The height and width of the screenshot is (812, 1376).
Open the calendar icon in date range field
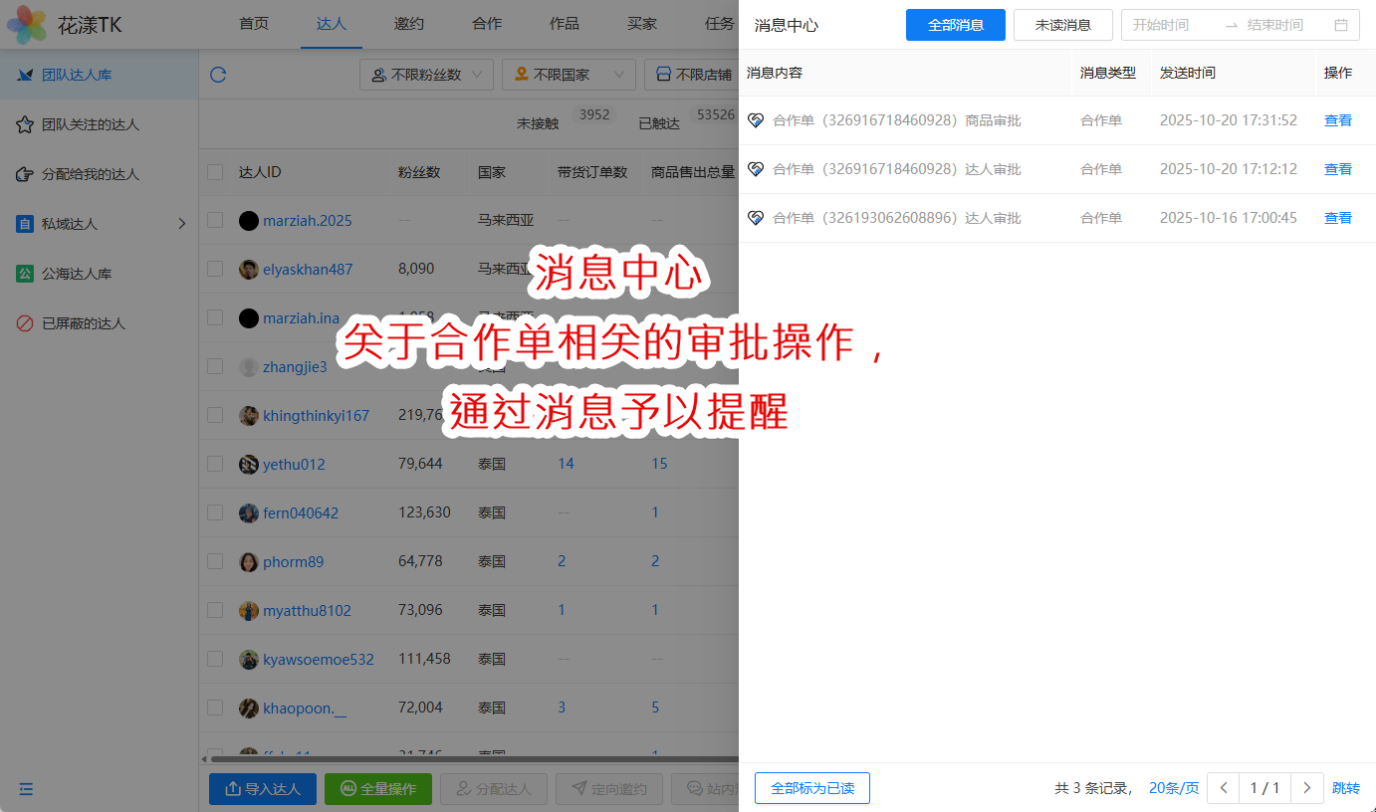point(1341,25)
